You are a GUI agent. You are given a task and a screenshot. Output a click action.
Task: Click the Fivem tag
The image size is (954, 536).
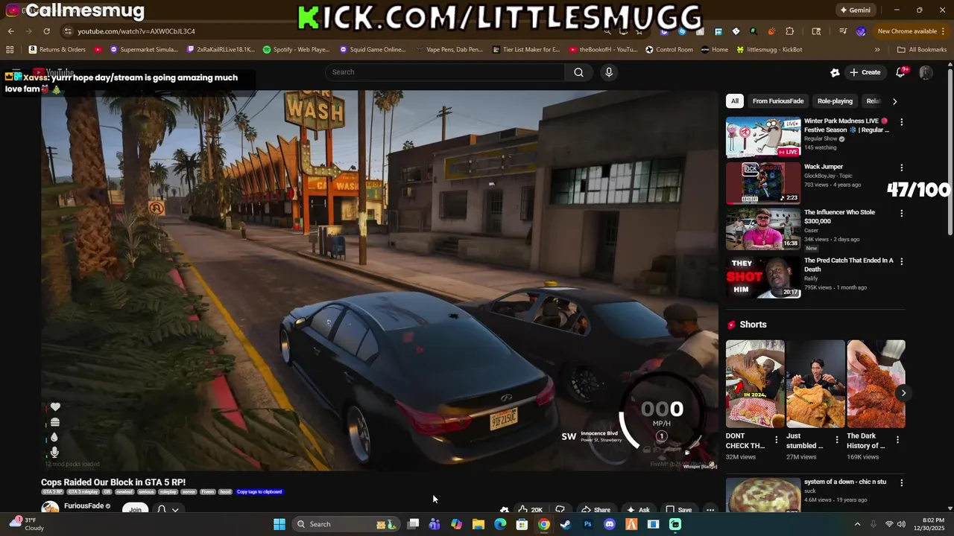tap(207, 492)
